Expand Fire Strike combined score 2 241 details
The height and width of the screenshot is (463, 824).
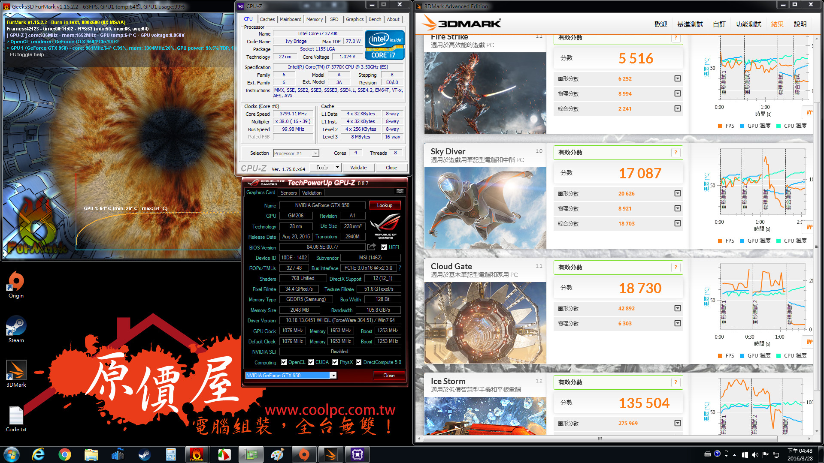tap(678, 108)
